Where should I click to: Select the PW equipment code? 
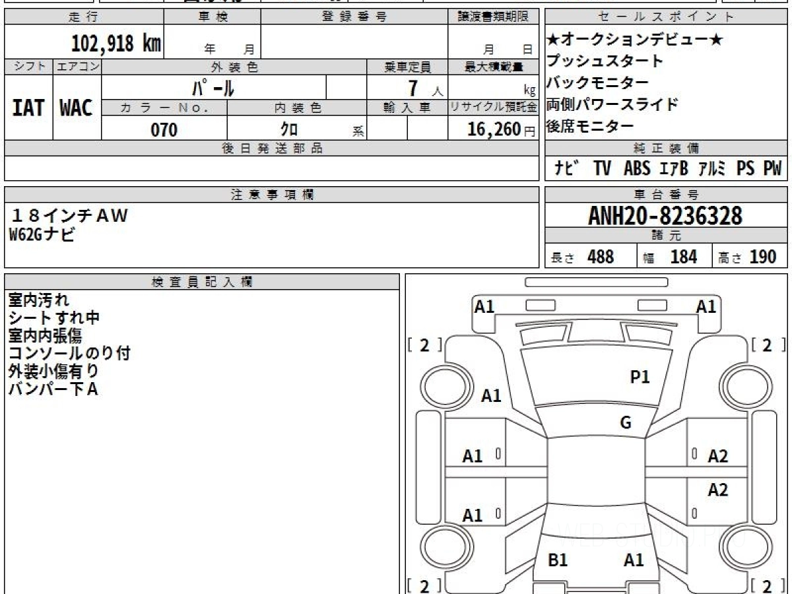(772, 169)
